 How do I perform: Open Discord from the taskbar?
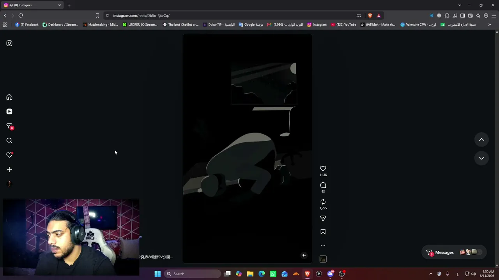[x=330, y=274]
